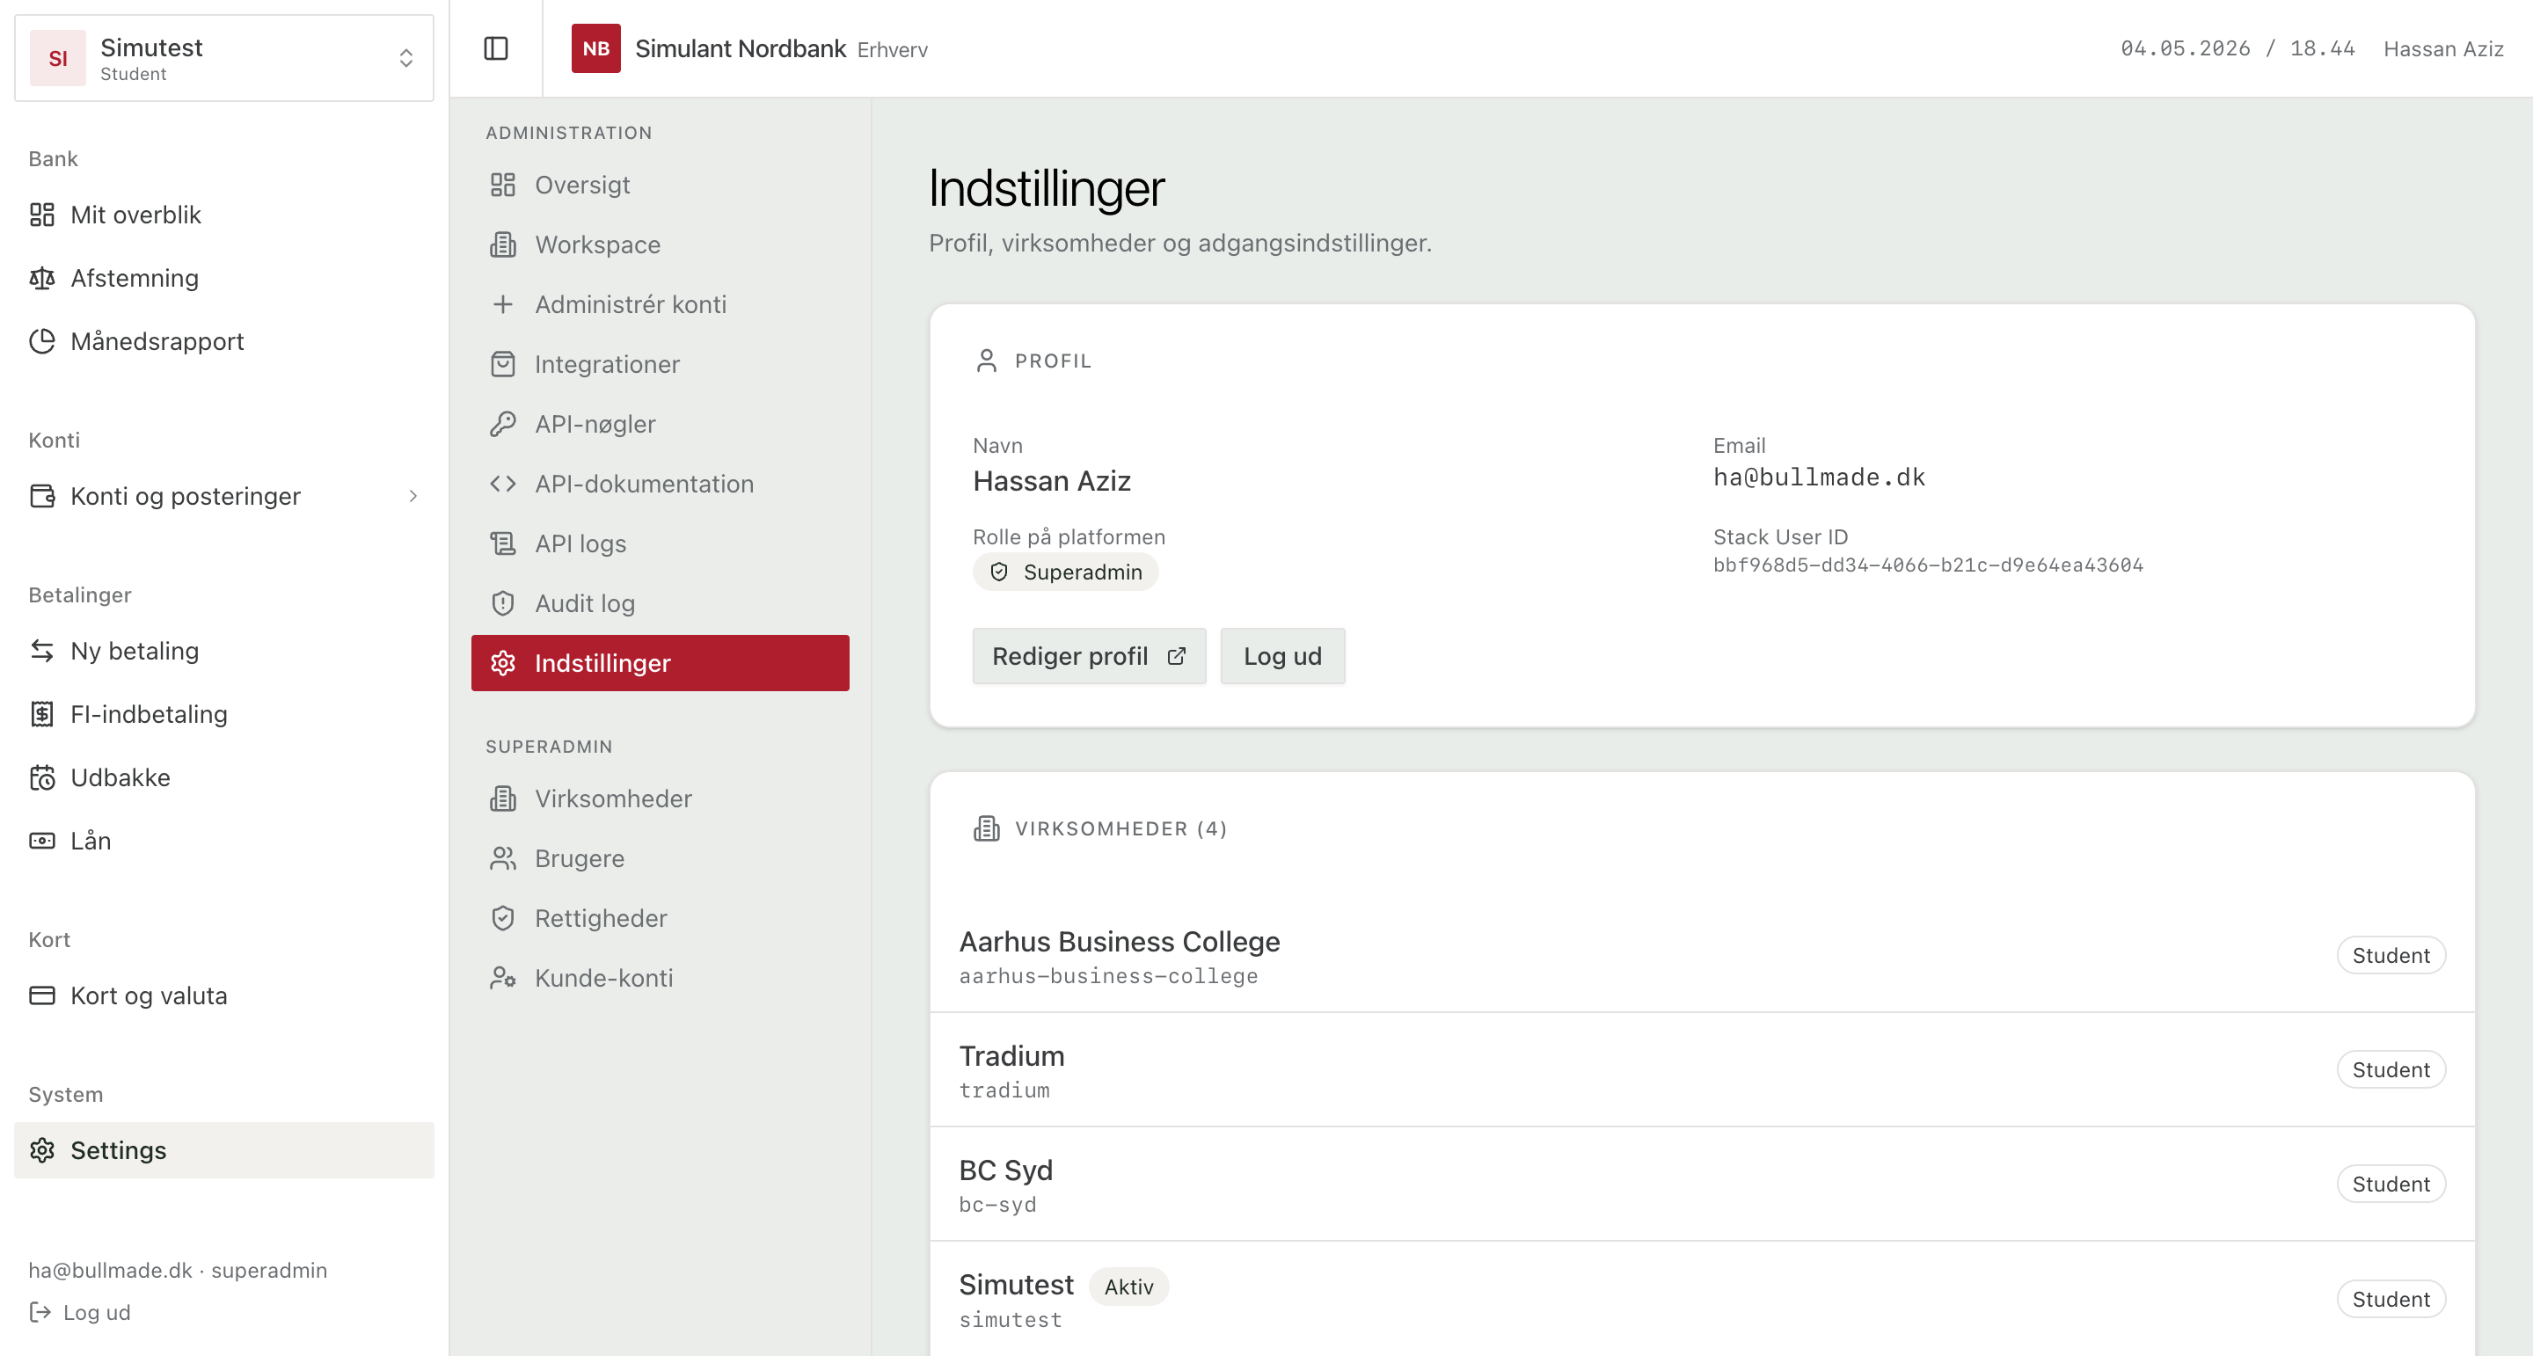Open the Simutest workspace switcher

click(224, 58)
